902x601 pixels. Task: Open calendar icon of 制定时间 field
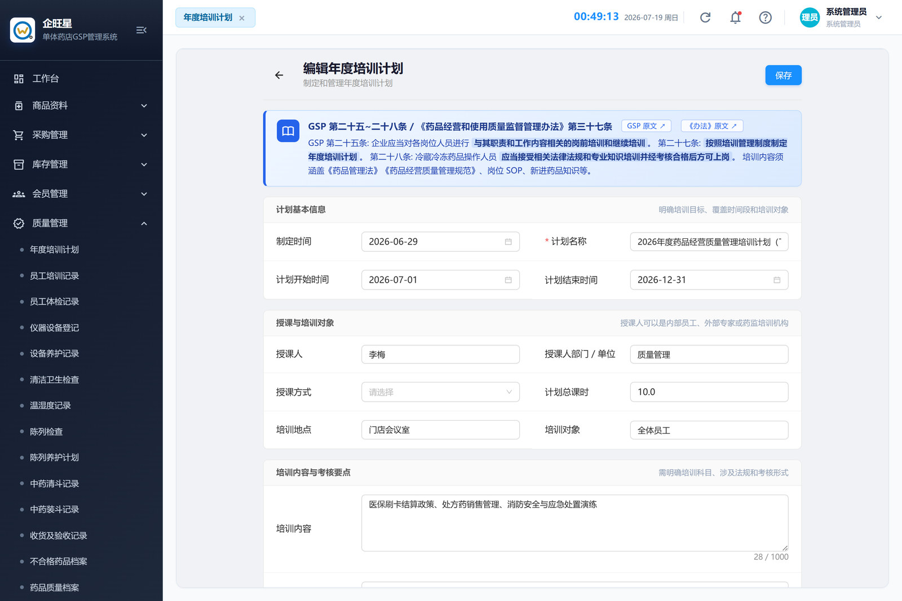[508, 242]
